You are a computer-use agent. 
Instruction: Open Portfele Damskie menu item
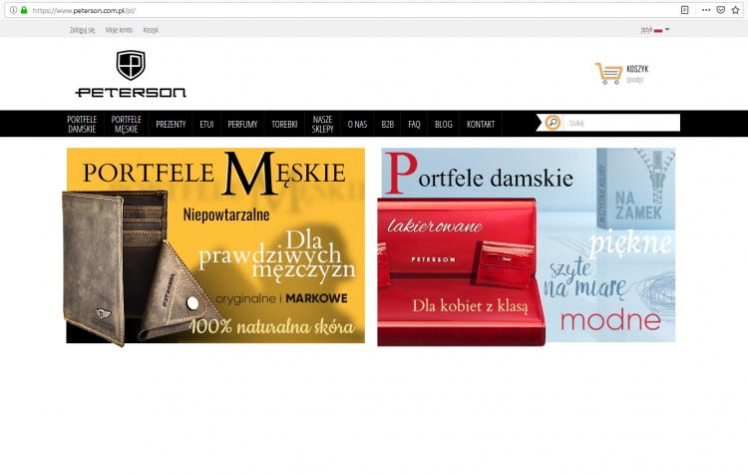tap(82, 124)
